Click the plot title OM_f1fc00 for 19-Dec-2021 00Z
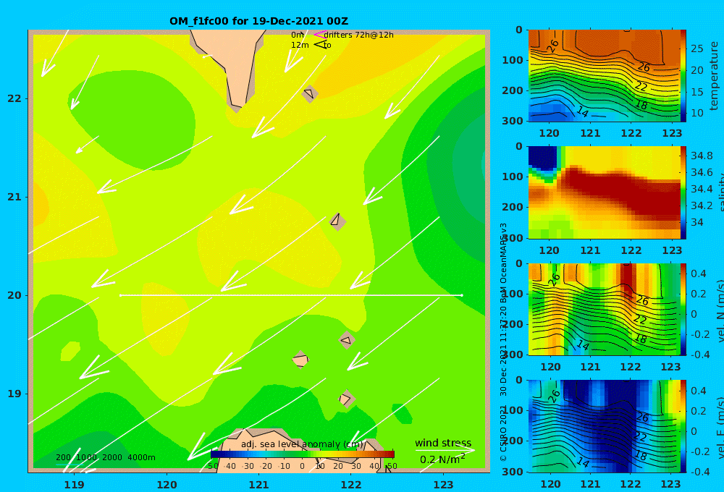This screenshot has height=492, width=724. pyautogui.click(x=258, y=21)
